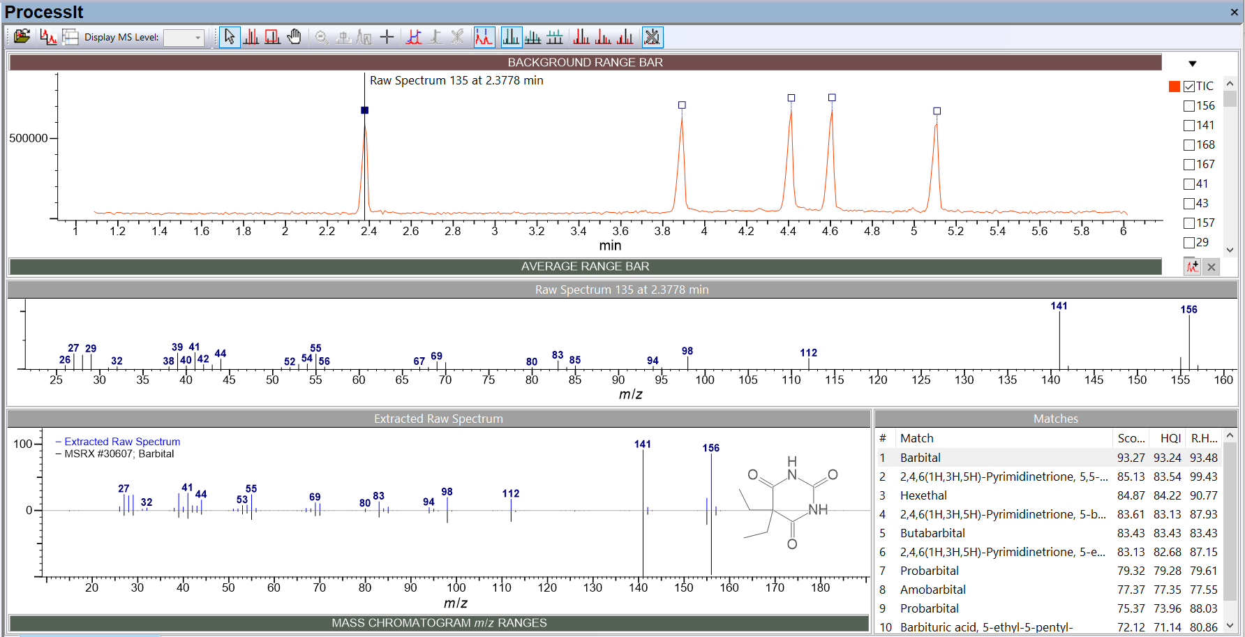Click the open file folder icon
1245x637 pixels.
point(22,37)
